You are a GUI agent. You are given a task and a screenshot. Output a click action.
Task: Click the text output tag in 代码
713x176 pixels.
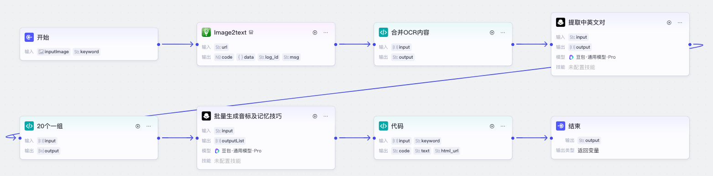[x=422, y=151]
